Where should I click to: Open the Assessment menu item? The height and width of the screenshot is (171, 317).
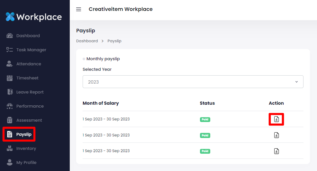click(29, 120)
